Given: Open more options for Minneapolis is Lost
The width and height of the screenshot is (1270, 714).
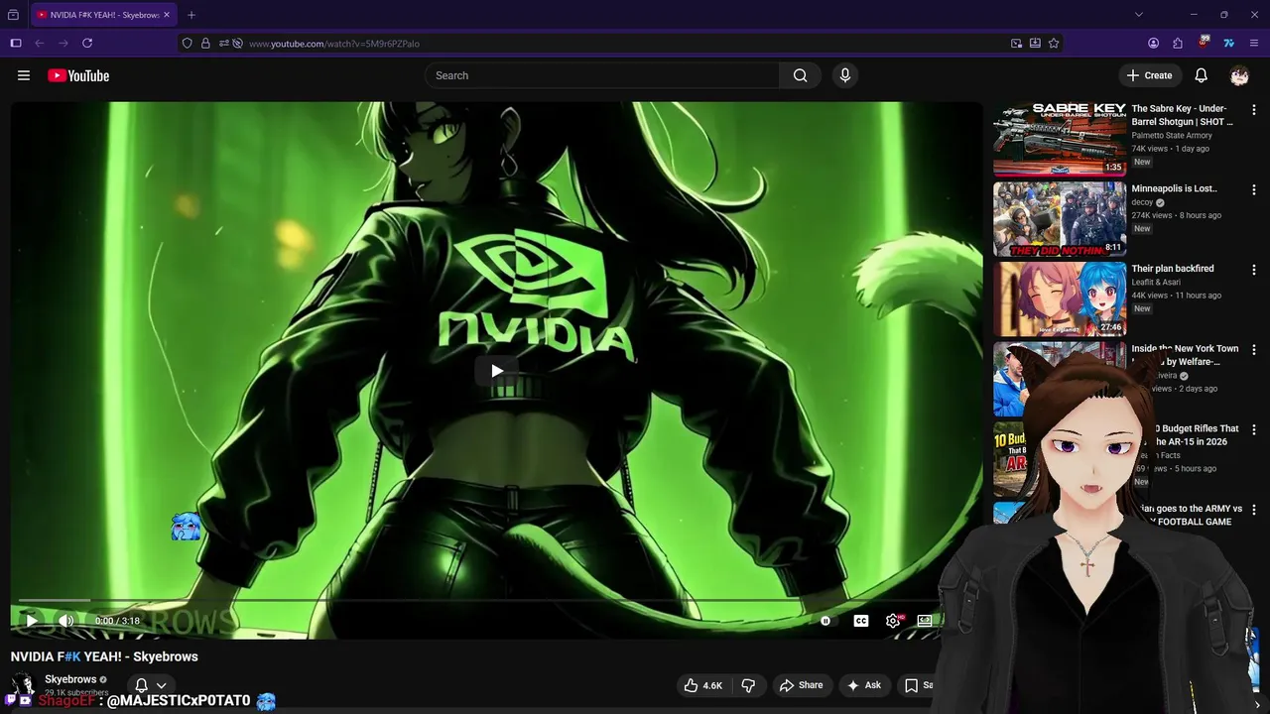Looking at the screenshot, I should click(1254, 189).
